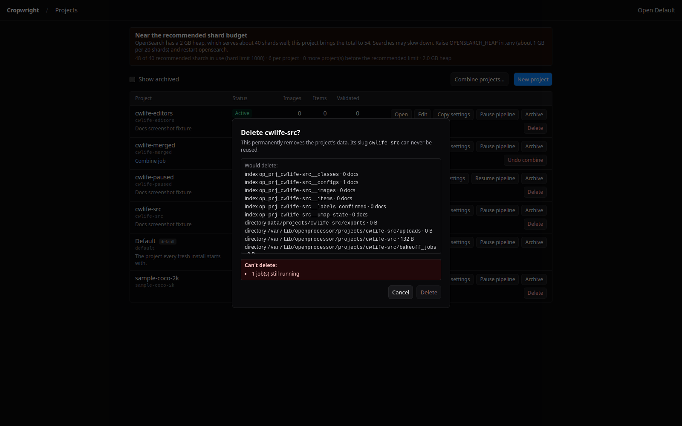Screen dimensions: 682x426
Task: Click the labels_confirmed index line
Action: pos(315,207)
